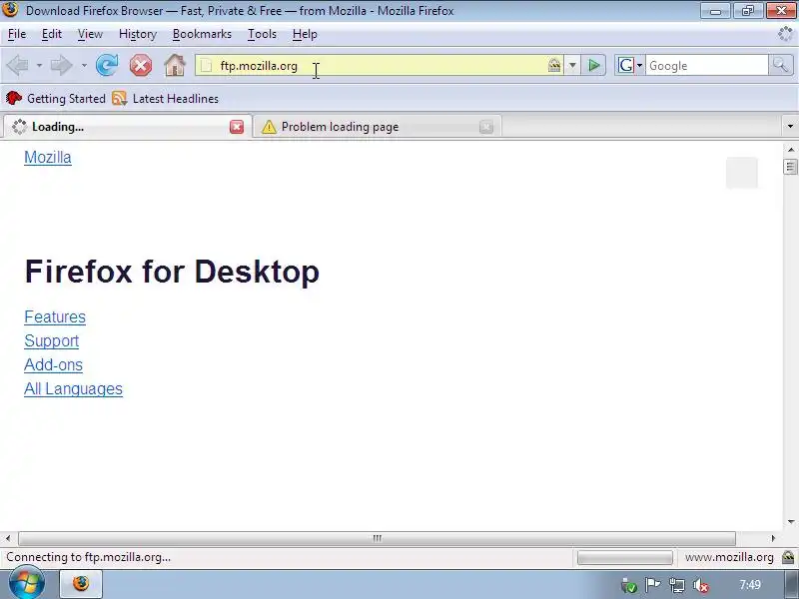This screenshot has height=599, width=799.
Task: Click the Windows Start button
Action: pyautogui.click(x=26, y=584)
